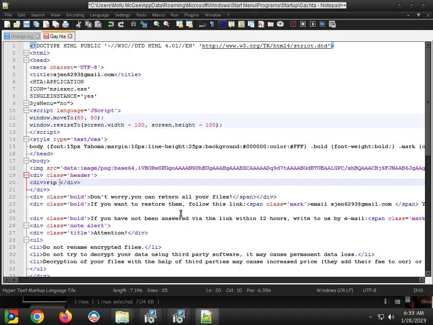
Task: Open Chrome from the taskbar
Action: 37,317
